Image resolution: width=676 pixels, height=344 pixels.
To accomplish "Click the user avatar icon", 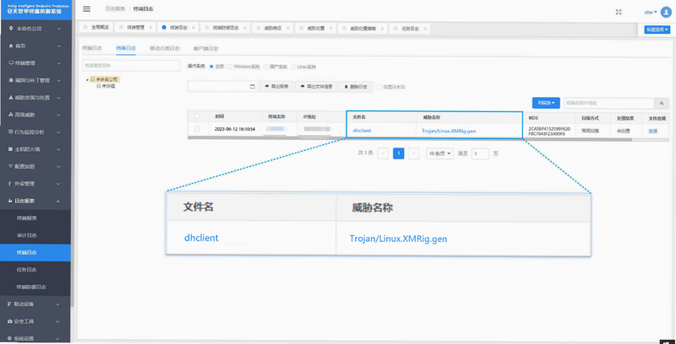I will tap(665, 12).
